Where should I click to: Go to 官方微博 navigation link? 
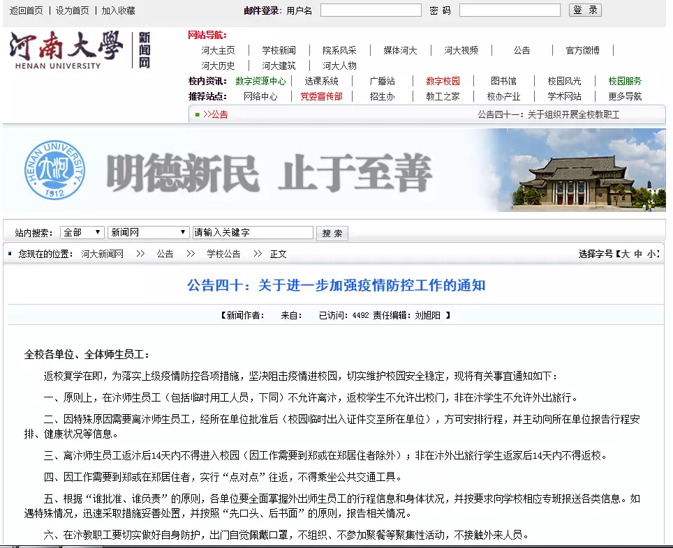click(582, 50)
